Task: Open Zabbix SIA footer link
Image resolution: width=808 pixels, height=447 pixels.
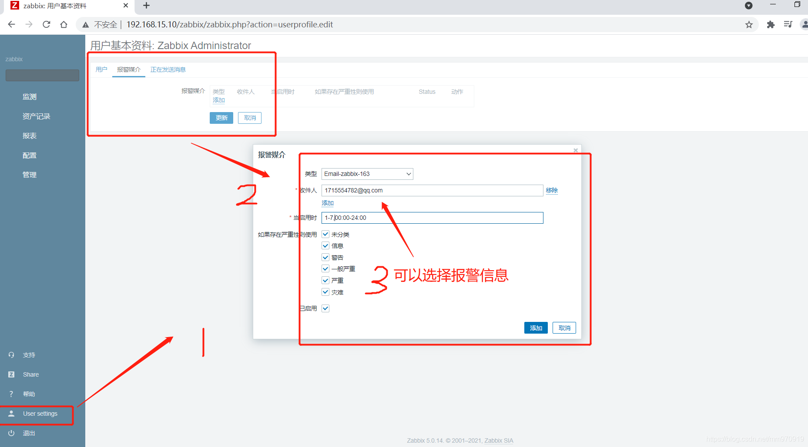Action: [x=499, y=440]
